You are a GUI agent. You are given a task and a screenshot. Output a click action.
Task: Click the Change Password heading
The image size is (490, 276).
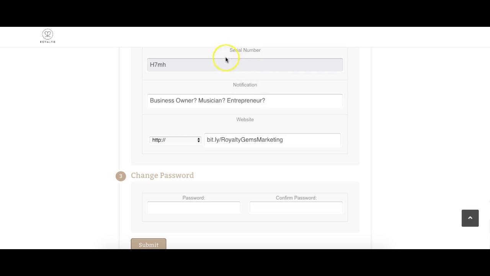tap(162, 175)
